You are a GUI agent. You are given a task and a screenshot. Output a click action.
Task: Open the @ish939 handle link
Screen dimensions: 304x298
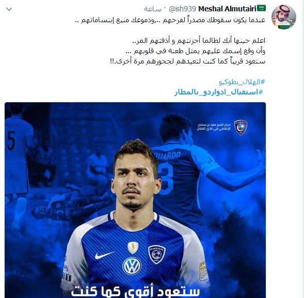[182, 9]
